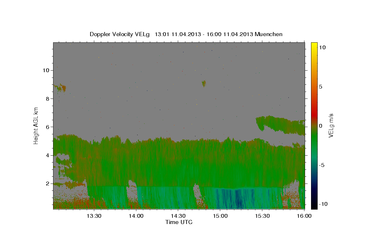Click the height tick label 8

click(48, 99)
